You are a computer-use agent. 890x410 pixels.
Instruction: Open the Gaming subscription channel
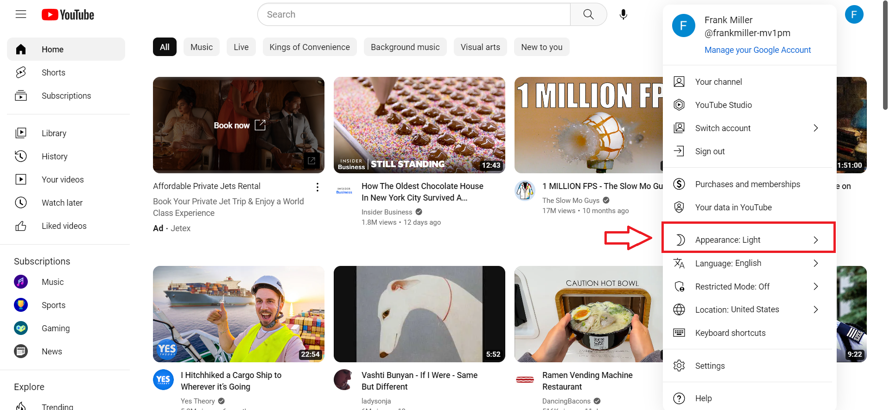tap(66, 328)
